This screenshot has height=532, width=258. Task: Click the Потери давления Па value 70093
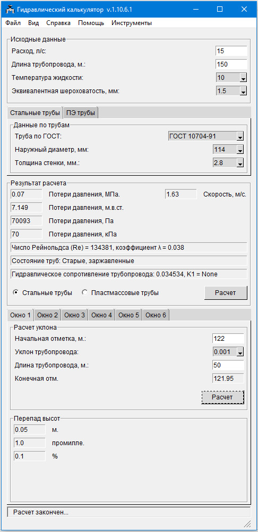(x=27, y=221)
